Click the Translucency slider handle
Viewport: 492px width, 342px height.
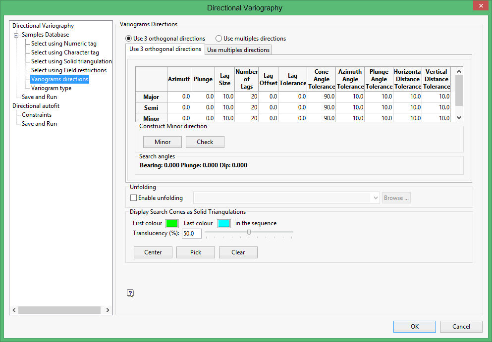(x=249, y=232)
